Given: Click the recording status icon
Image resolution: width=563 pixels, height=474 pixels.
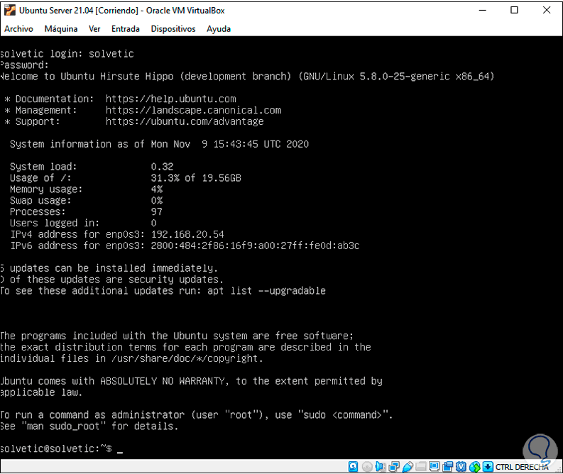Looking at the screenshot, I should tap(448, 466).
